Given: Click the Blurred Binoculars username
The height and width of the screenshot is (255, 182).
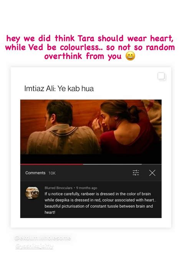Looking at the screenshot, I should pyautogui.click(x=58, y=188).
